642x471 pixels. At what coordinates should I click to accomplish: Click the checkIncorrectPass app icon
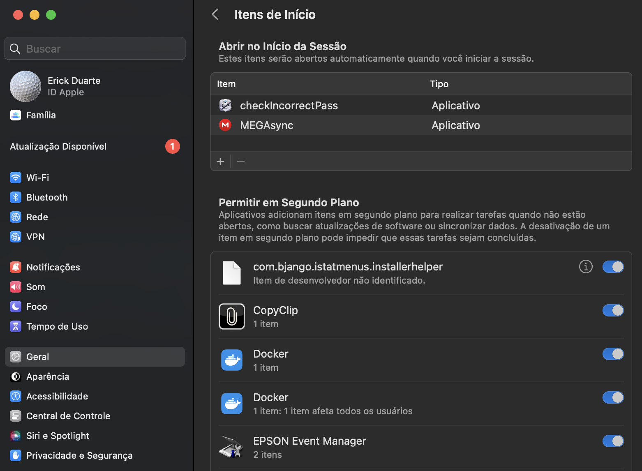click(x=225, y=105)
